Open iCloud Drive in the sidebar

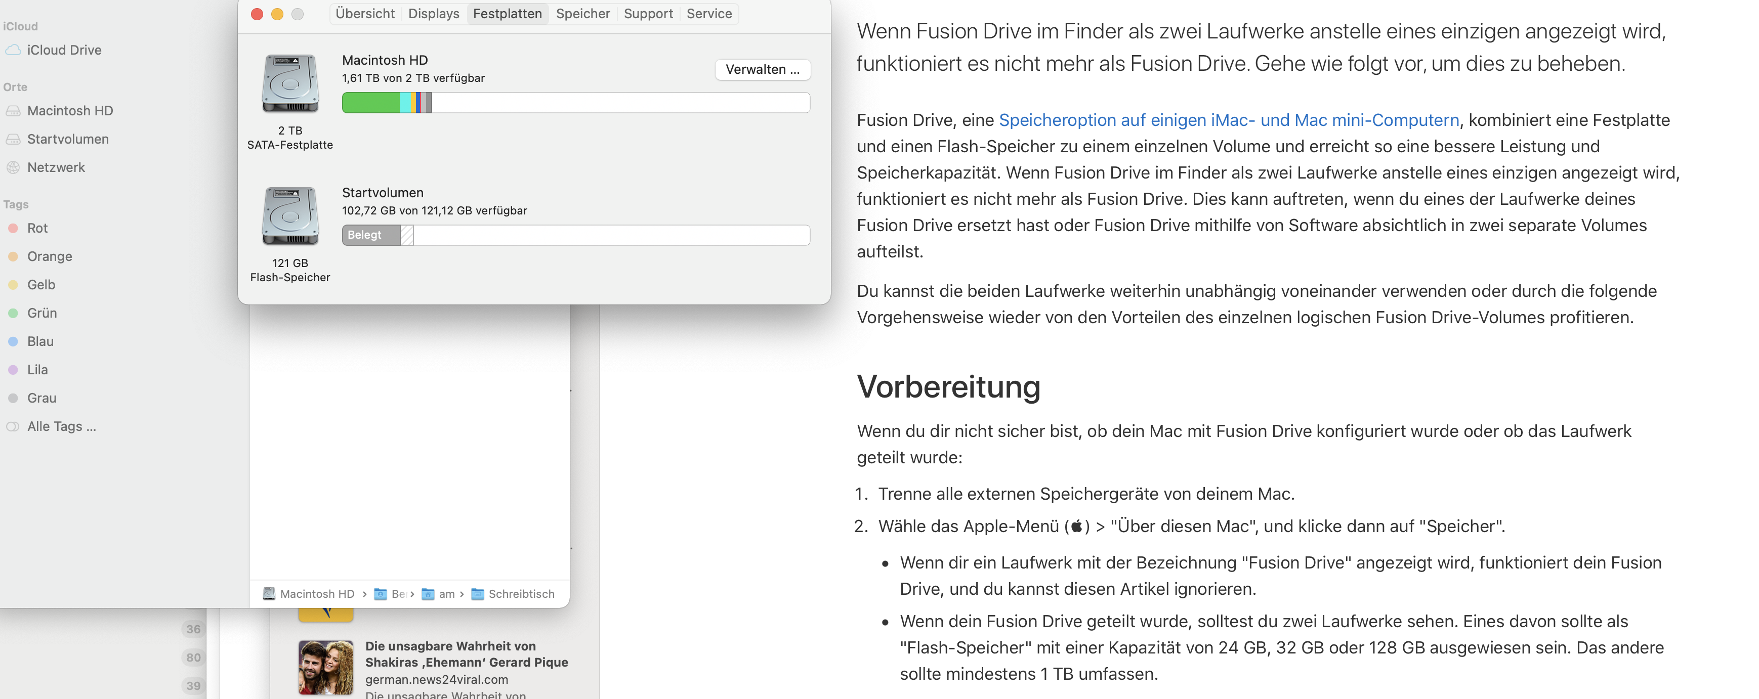point(63,50)
